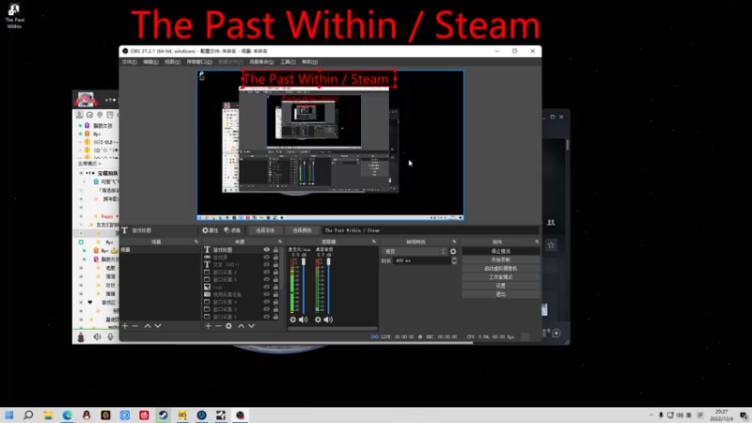752x423 pixels.
Task: Click microphone icon in left chat window
Action: 110,337
